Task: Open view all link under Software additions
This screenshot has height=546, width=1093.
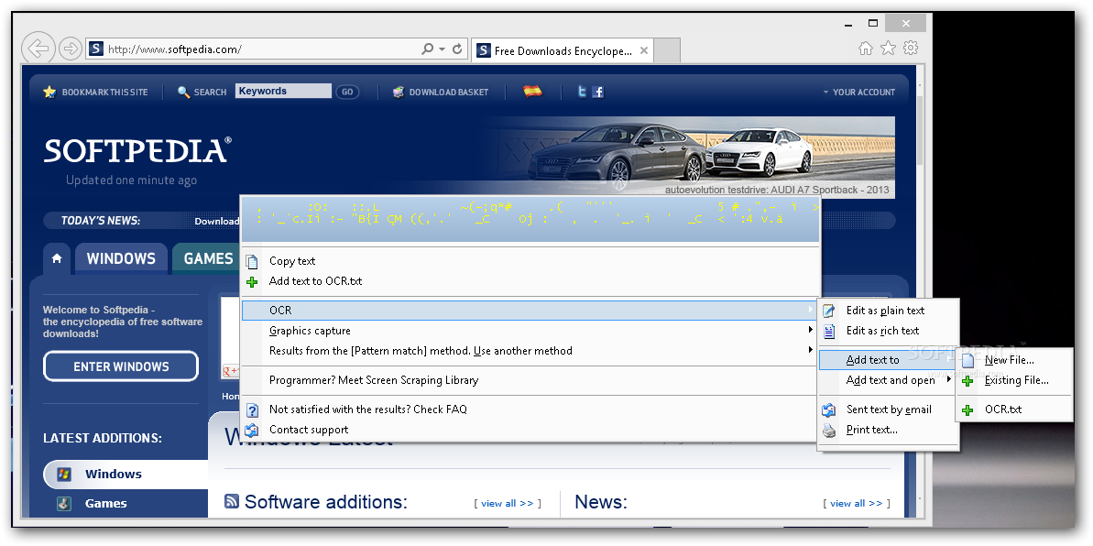Action: click(508, 504)
